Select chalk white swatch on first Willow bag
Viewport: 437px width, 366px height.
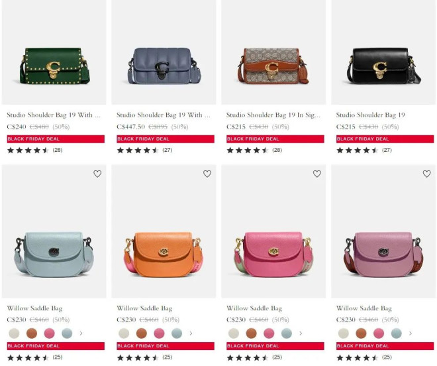(x=14, y=333)
